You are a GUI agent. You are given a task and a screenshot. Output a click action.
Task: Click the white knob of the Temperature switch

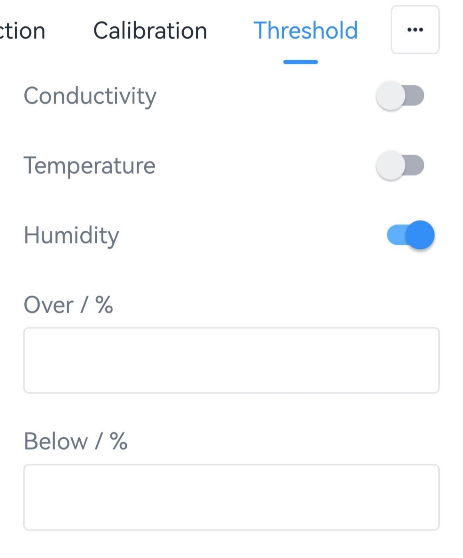(391, 166)
